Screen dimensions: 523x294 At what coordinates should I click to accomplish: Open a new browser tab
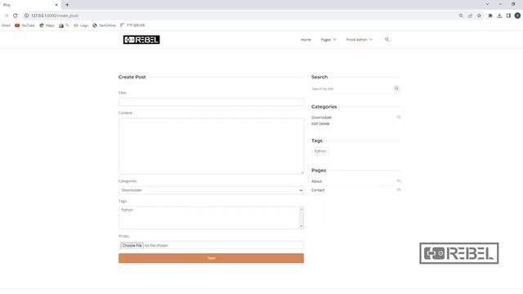click(67, 5)
